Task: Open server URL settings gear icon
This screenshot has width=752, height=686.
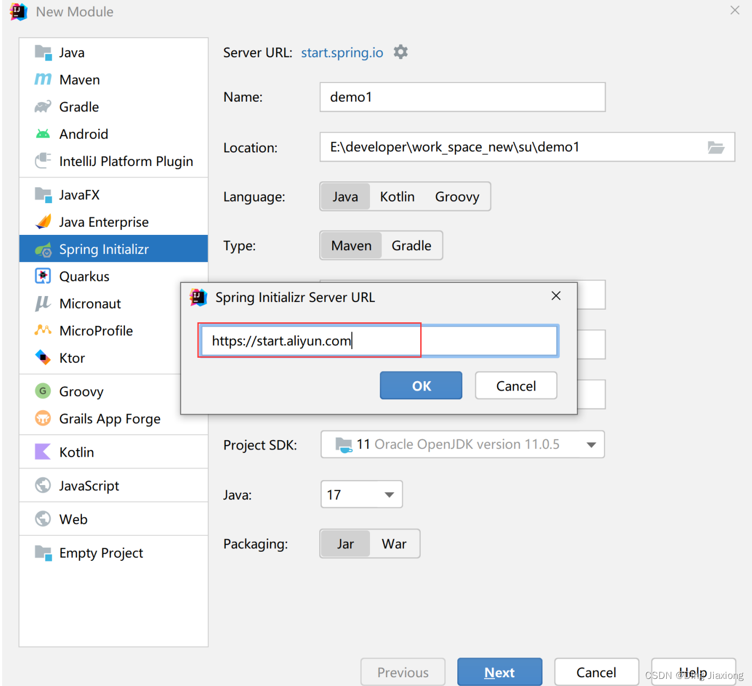Action: 401,52
